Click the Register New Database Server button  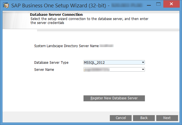coord(114,98)
